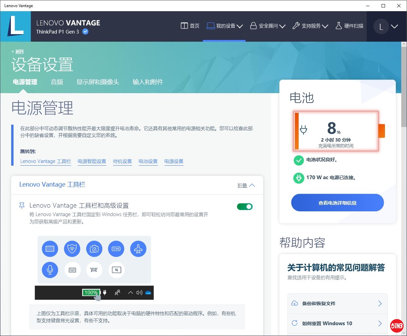This screenshot has height=336, width=407.
Task: Click the pin icon beside 工具栏和高级设置
Action: (22, 206)
